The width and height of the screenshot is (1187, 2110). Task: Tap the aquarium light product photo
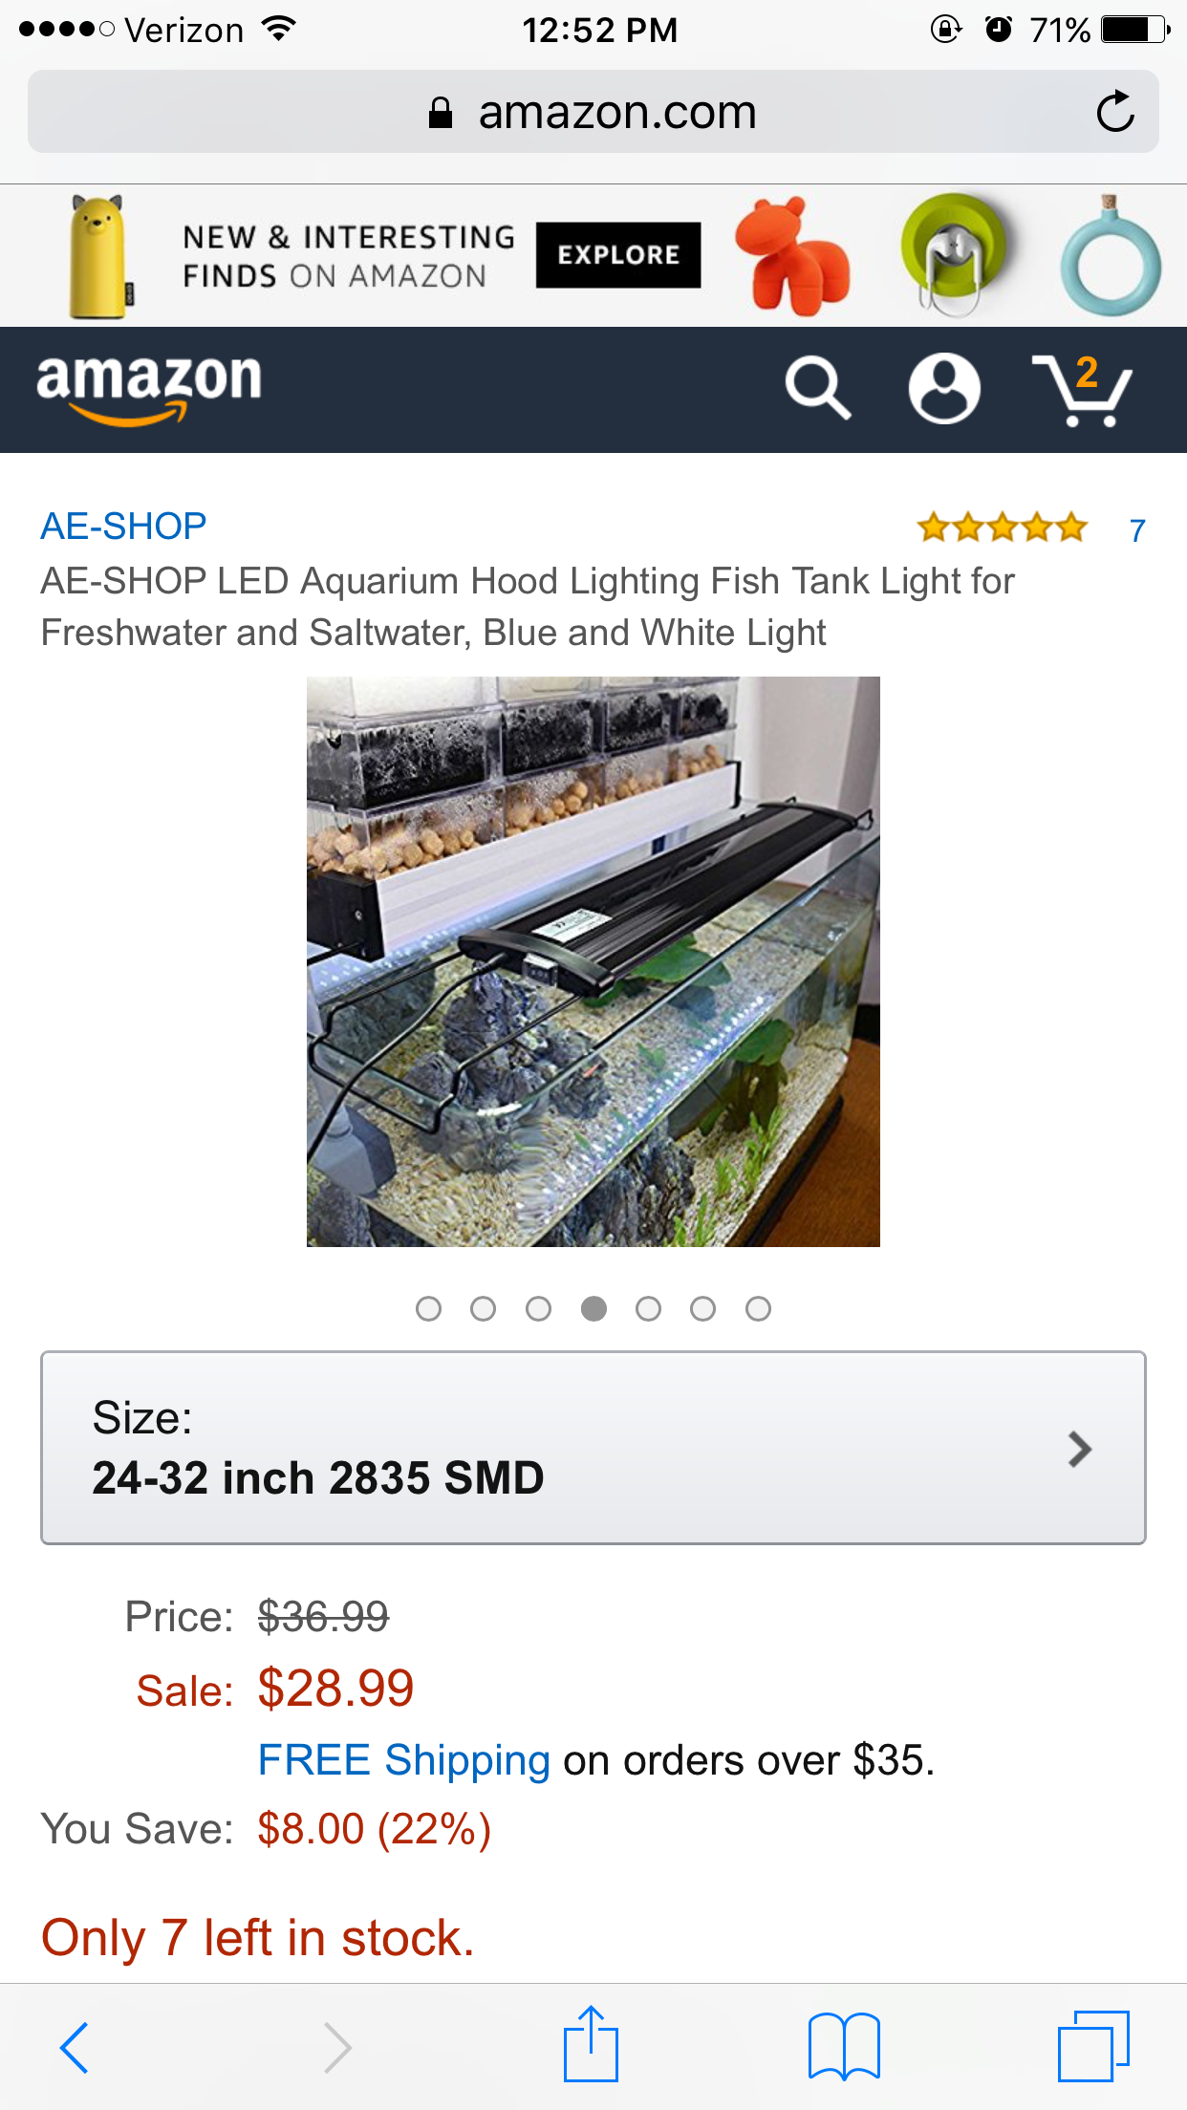click(593, 961)
